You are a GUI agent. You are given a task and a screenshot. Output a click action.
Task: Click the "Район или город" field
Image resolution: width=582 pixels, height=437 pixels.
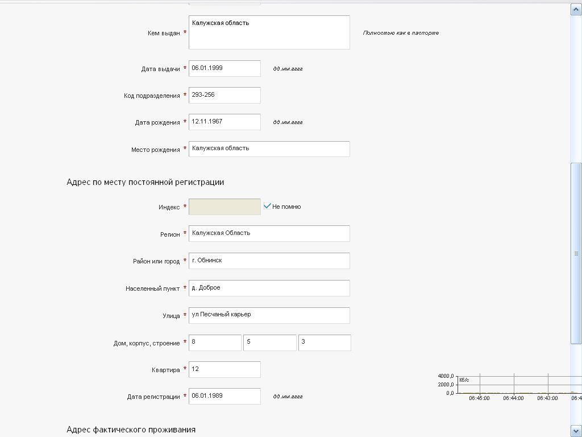[269, 261]
